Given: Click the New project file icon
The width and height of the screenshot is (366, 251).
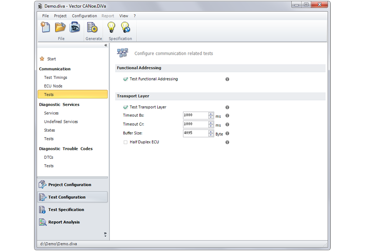Looking at the screenshot, I should [x=45, y=27].
